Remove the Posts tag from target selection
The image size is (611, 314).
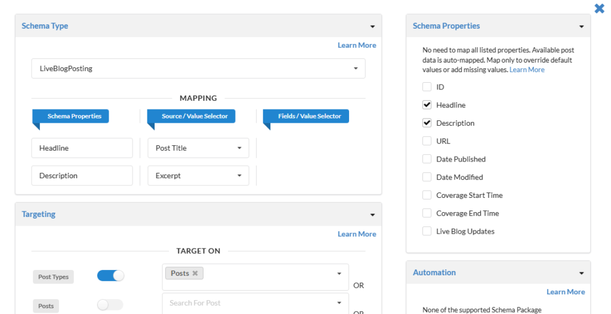pos(195,273)
